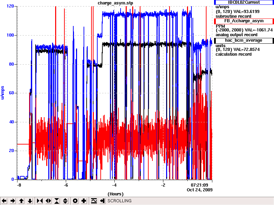
Task: Pan the strip chart right
Action: [x=13, y=201]
